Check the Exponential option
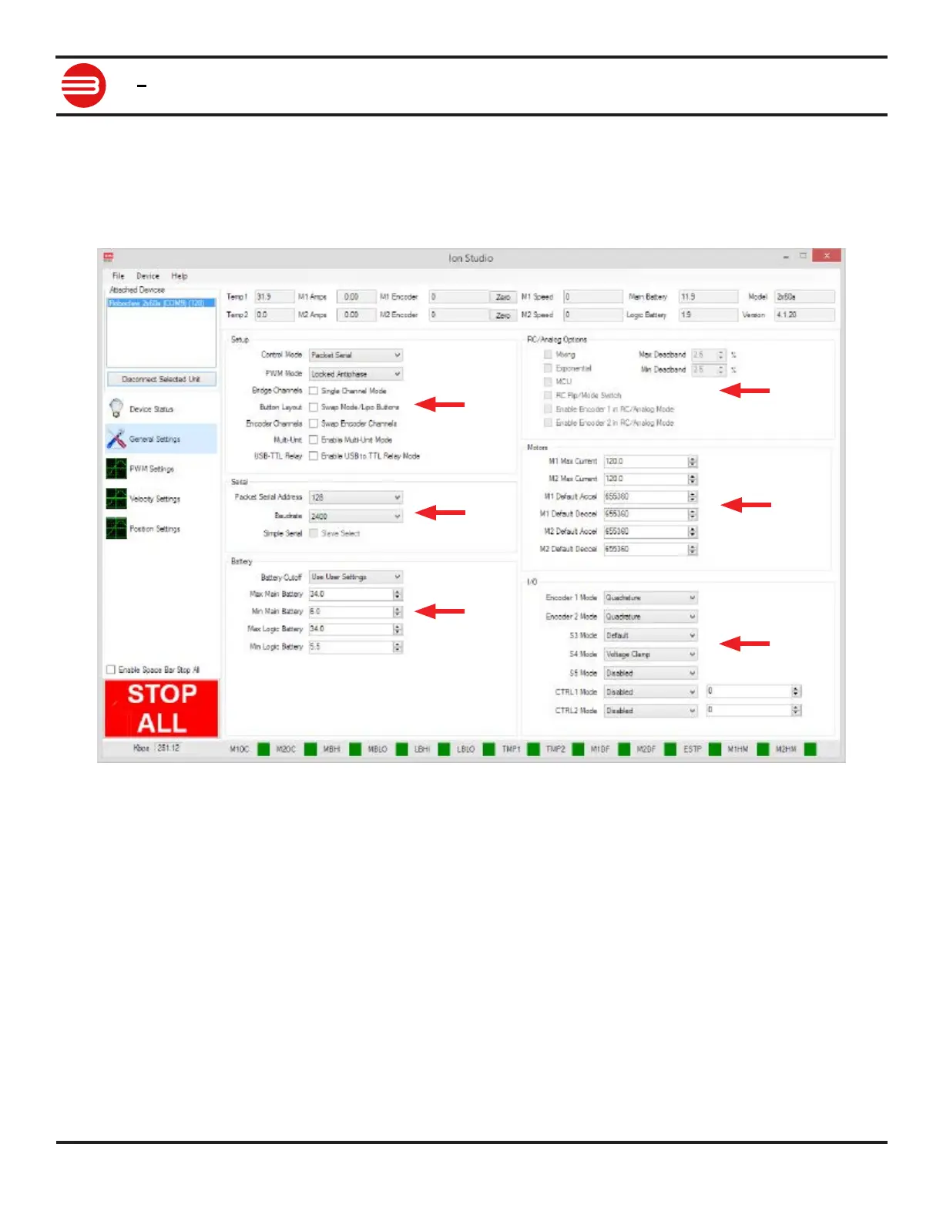Viewport: 943px width, 1221px height. click(548, 368)
